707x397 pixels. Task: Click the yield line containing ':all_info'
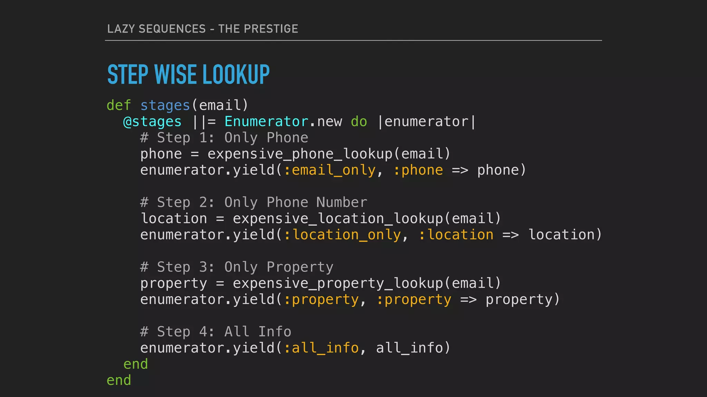point(296,348)
